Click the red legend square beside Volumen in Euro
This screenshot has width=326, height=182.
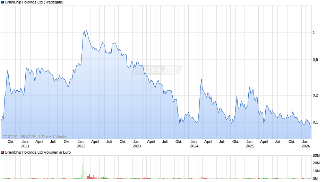point(2,152)
